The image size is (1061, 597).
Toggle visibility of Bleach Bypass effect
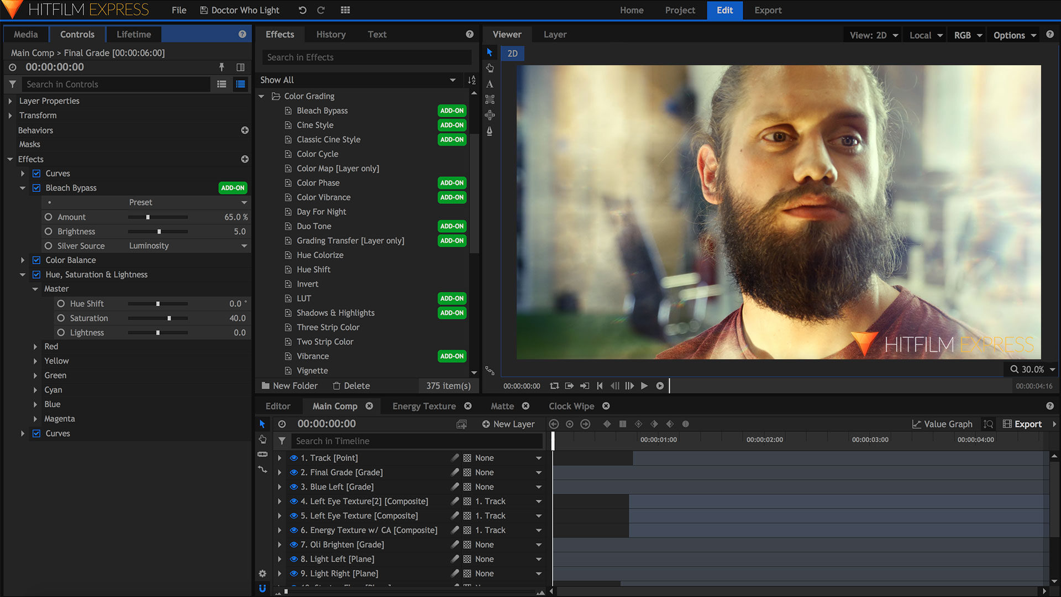coord(37,187)
